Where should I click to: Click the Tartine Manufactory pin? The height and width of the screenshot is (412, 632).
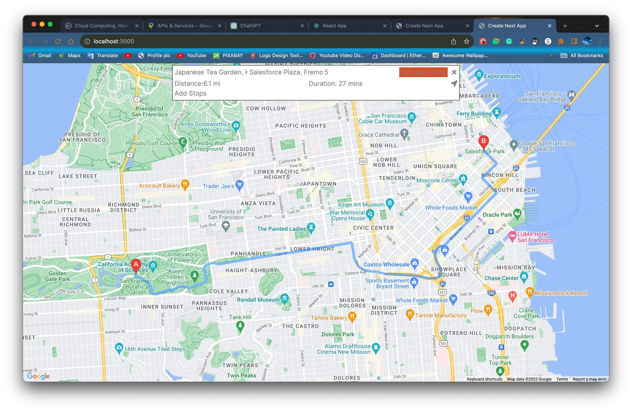[410, 314]
